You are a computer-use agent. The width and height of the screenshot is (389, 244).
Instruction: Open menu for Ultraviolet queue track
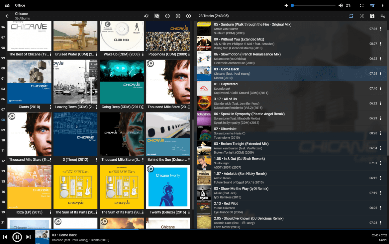(381, 133)
